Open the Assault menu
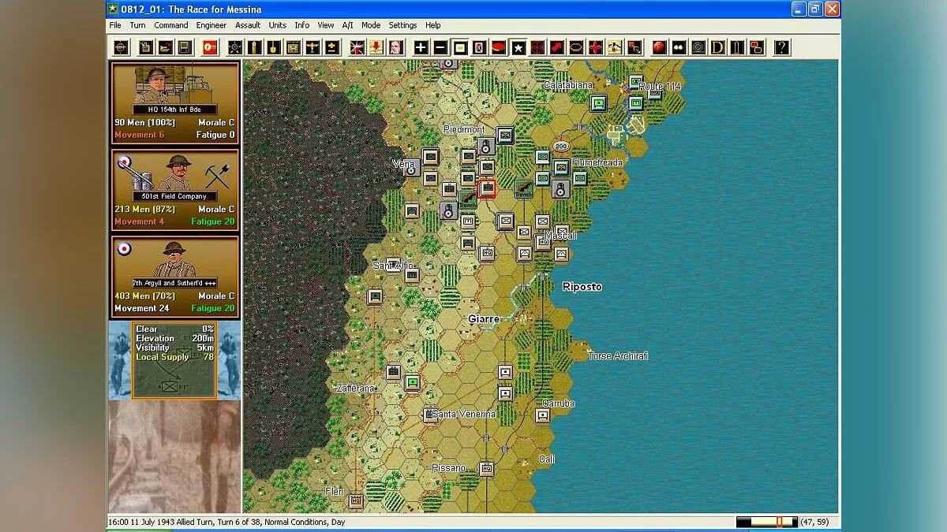This screenshot has height=532, width=947. coord(248,25)
